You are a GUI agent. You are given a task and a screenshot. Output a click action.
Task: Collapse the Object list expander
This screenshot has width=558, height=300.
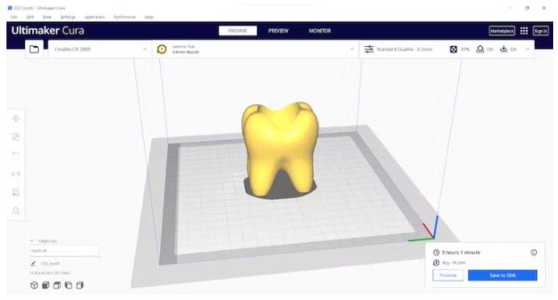32,241
